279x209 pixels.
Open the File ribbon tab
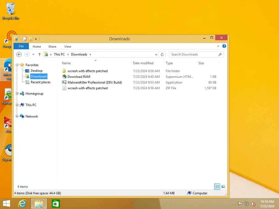click(21, 46)
